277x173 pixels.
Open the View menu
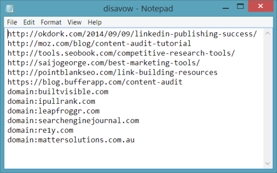pos(74,22)
